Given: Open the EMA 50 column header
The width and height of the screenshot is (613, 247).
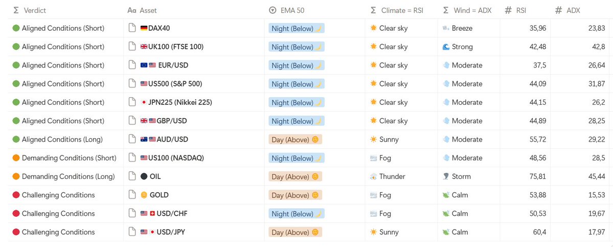Looking at the screenshot, I should tap(287, 11).
